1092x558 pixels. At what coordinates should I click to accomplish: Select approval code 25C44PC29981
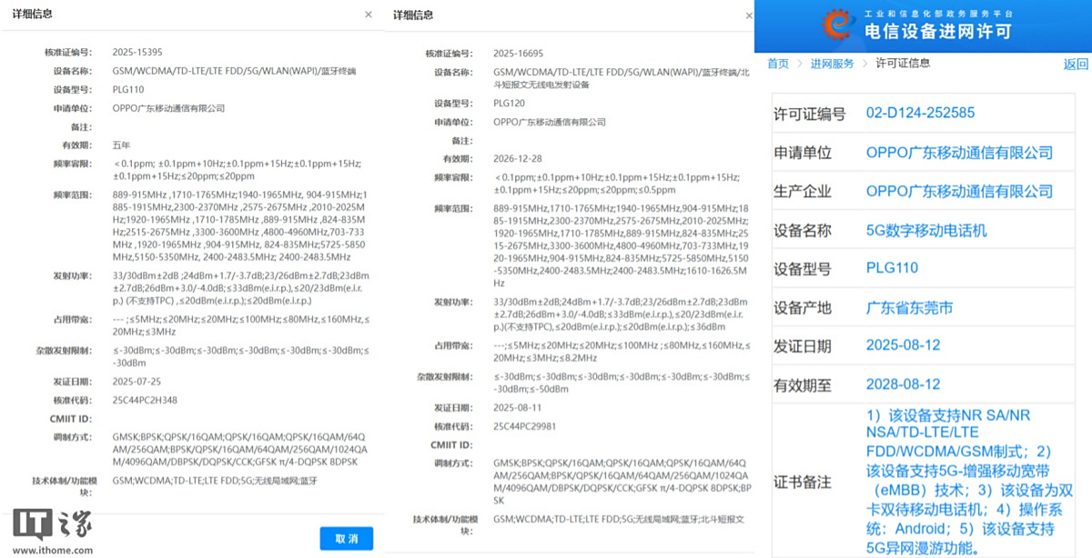[525, 425]
